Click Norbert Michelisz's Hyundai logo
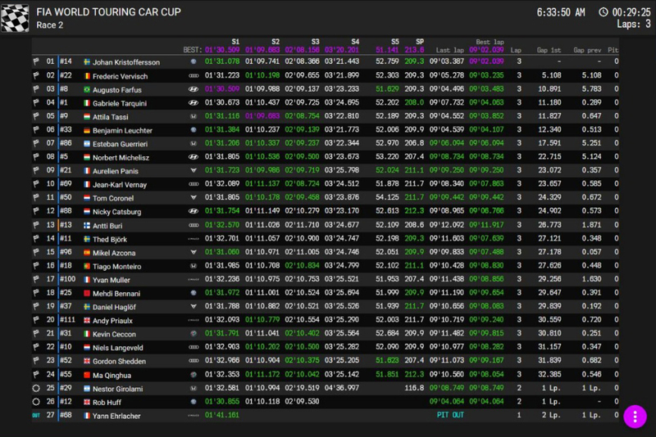656x437 pixels. click(x=194, y=157)
